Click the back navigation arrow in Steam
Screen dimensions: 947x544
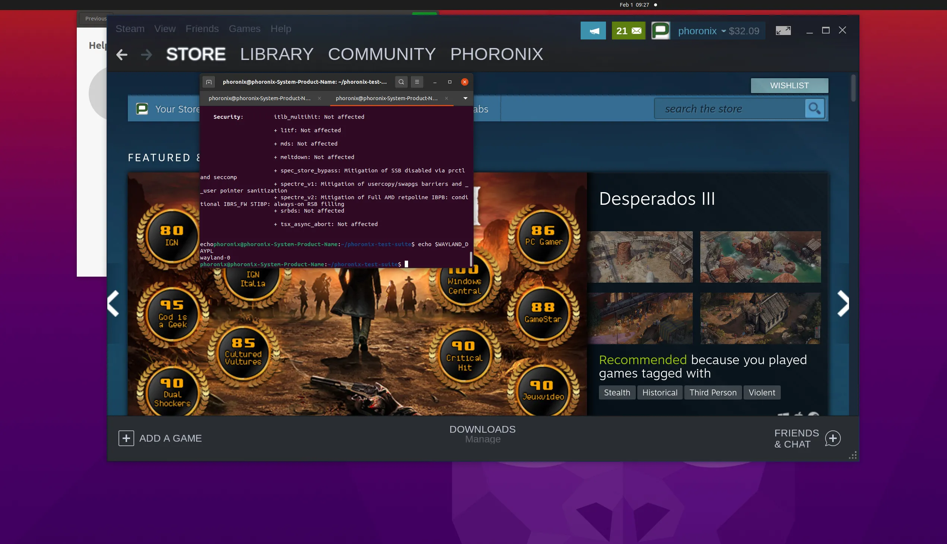[x=122, y=54]
